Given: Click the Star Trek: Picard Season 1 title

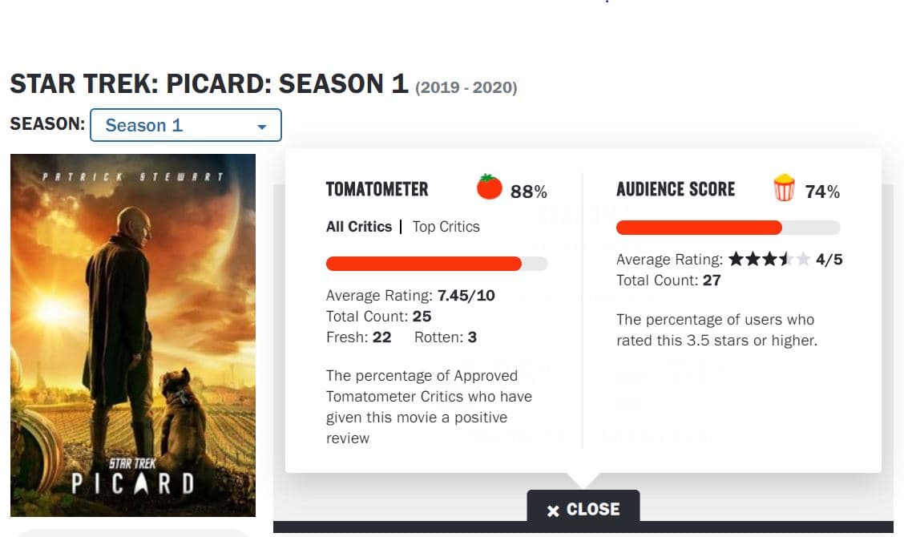Looking at the screenshot, I should [208, 84].
